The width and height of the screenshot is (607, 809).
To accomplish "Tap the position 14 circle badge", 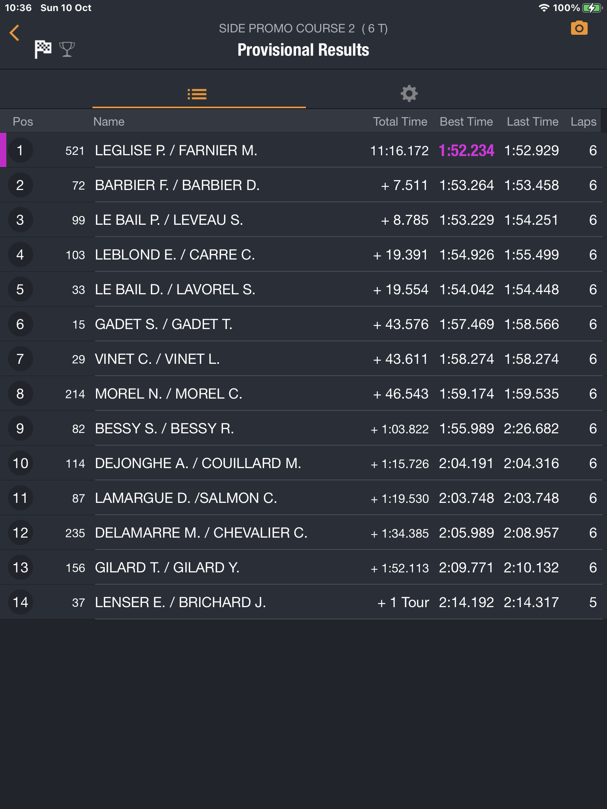I will [x=20, y=602].
